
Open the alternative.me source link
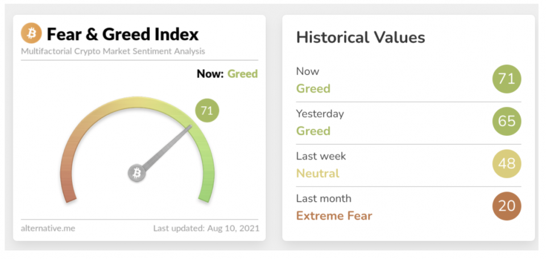click(48, 228)
